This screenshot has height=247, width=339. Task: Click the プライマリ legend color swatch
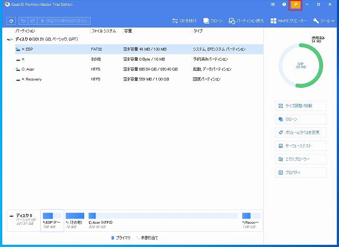tap(112, 238)
